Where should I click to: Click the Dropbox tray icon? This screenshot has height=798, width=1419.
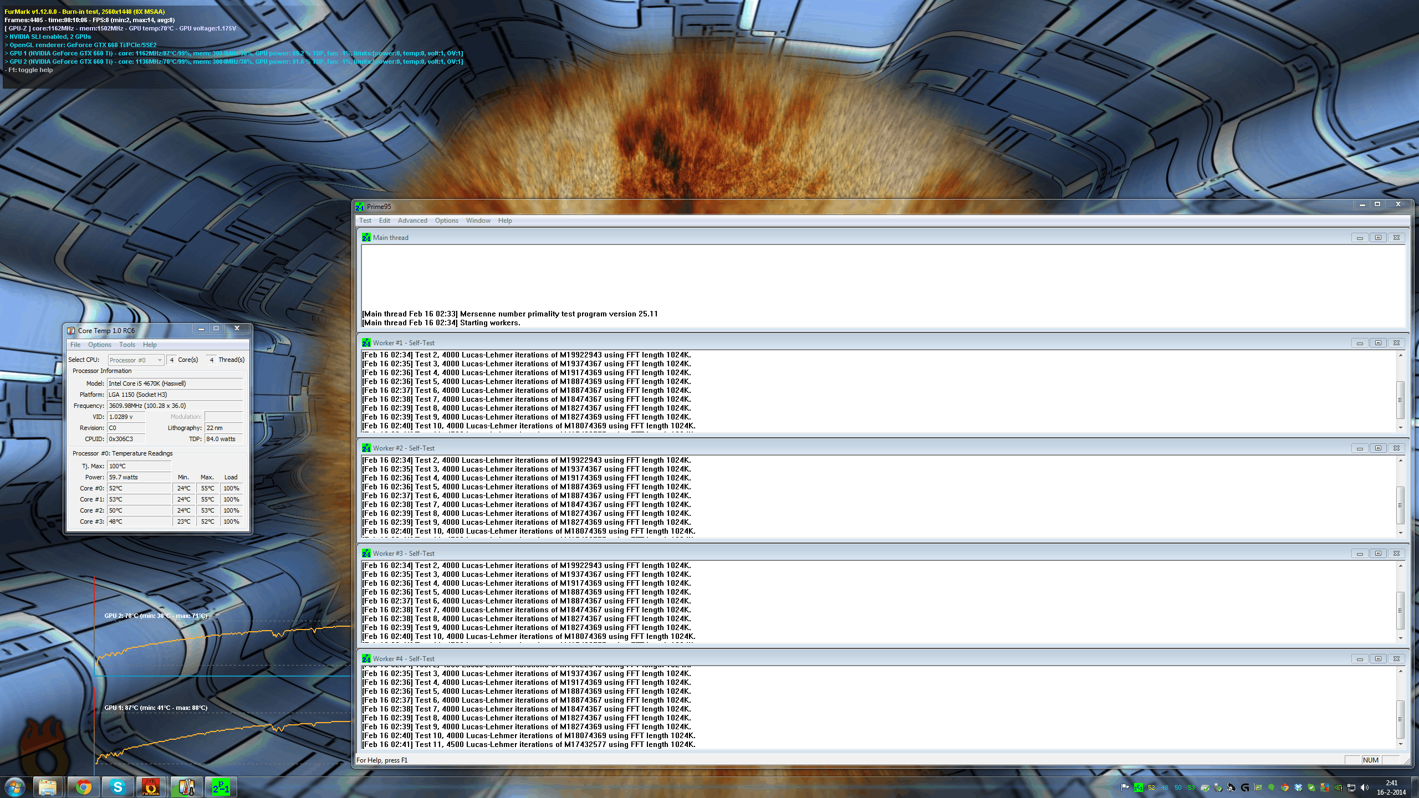coord(1298,787)
